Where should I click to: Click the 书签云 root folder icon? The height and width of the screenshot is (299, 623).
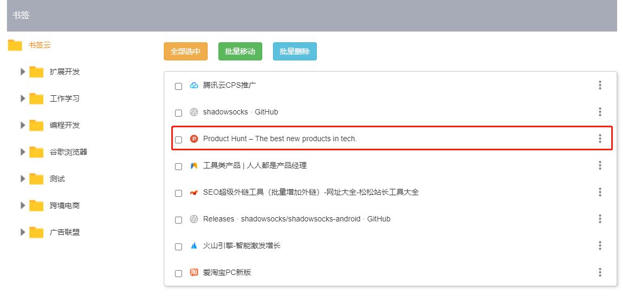pos(15,45)
